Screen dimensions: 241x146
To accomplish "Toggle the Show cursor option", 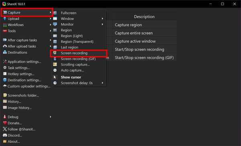I will tap(79, 77).
